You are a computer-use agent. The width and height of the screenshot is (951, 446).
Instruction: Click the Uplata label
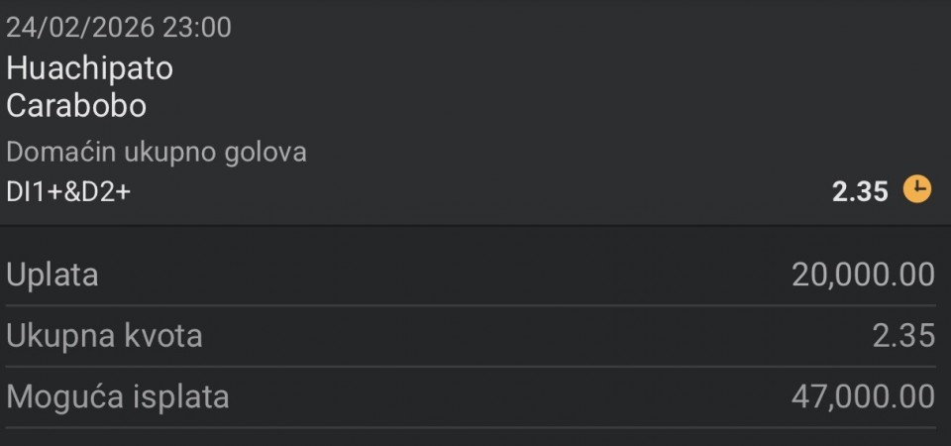click(53, 275)
